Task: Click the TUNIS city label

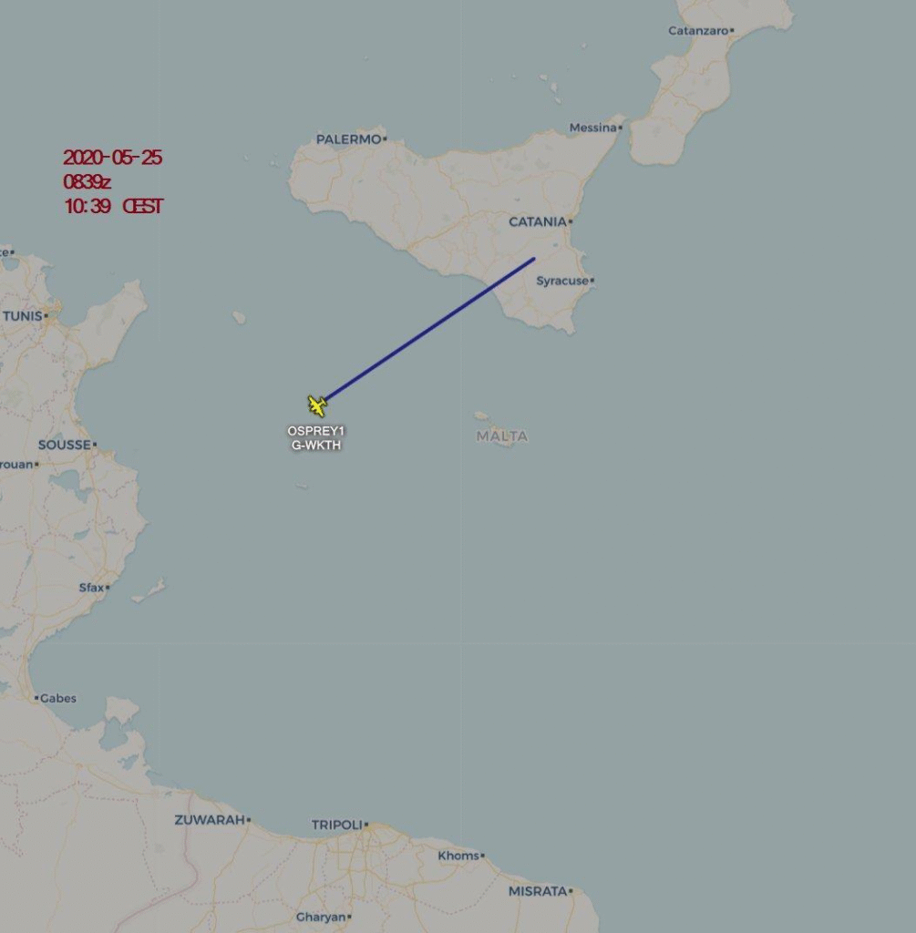Action: (25, 316)
